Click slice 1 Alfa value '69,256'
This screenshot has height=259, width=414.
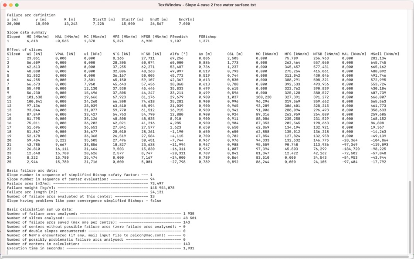(x=176, y=58)
